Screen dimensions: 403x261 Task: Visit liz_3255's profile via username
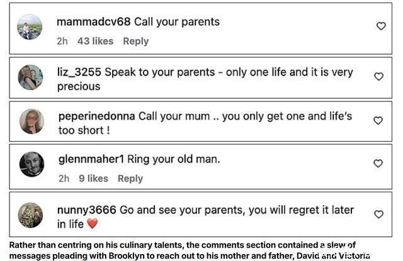(79, 72)
